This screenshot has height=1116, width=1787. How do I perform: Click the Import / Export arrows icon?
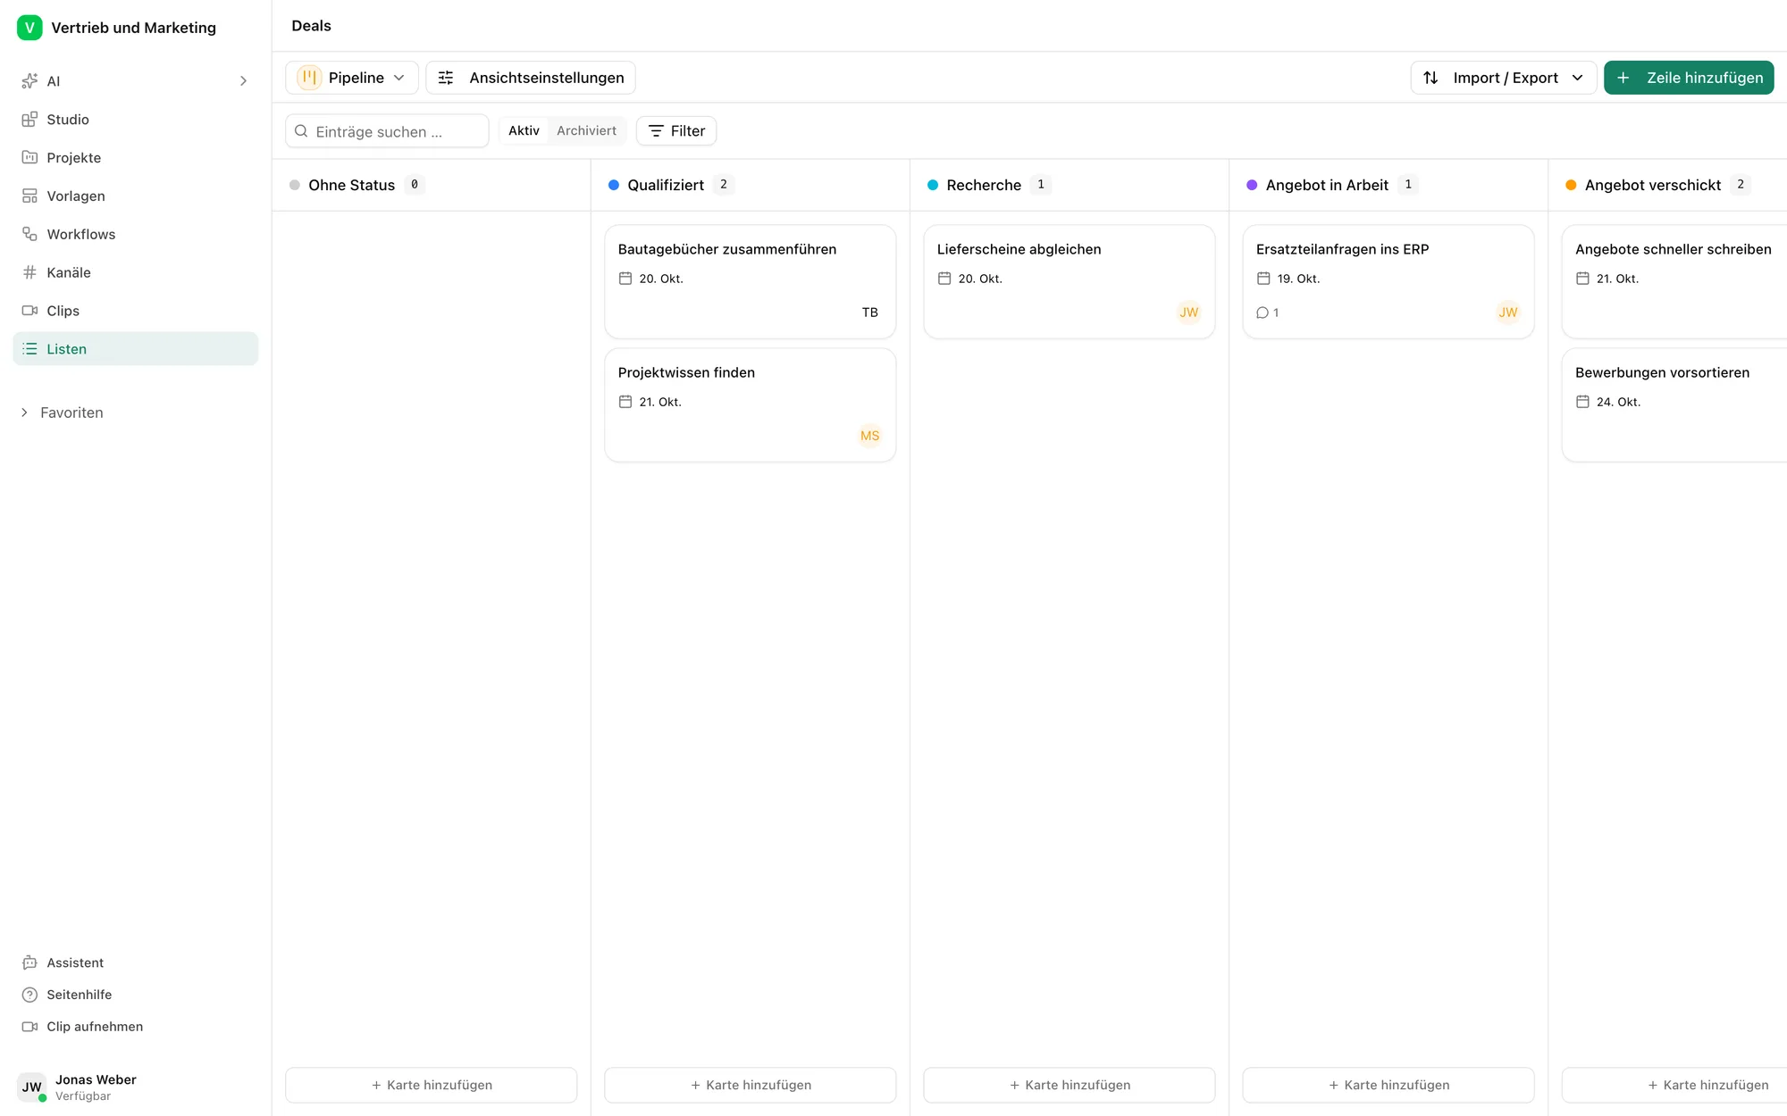(x=1430, y=78)
